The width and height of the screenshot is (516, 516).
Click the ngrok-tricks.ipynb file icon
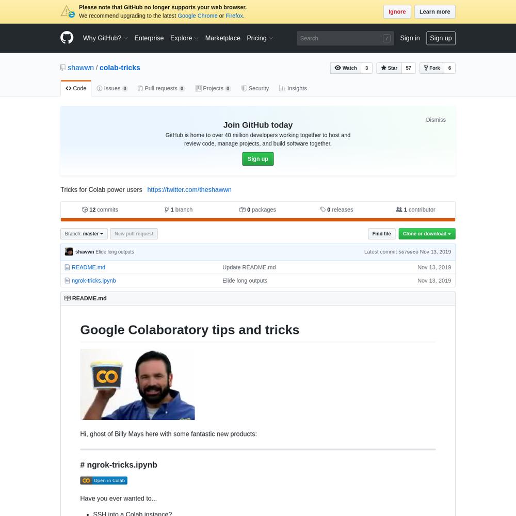coord(67,280)
